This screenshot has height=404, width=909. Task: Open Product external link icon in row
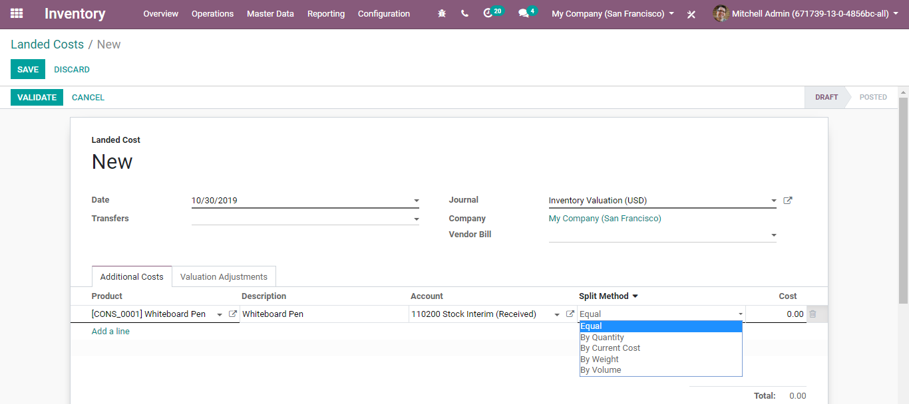[x=233, y=314]
